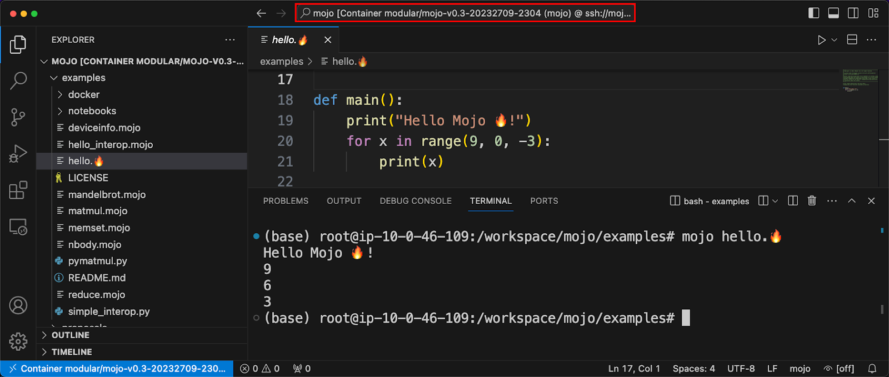Open matmul.mojo file
This screenshot has width=889, height=377.
[142, 211]
